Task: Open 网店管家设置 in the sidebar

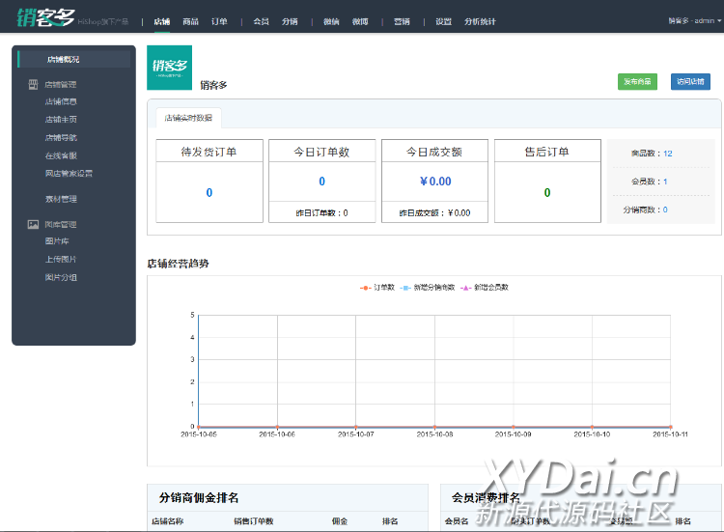Action: click(69, 173)
